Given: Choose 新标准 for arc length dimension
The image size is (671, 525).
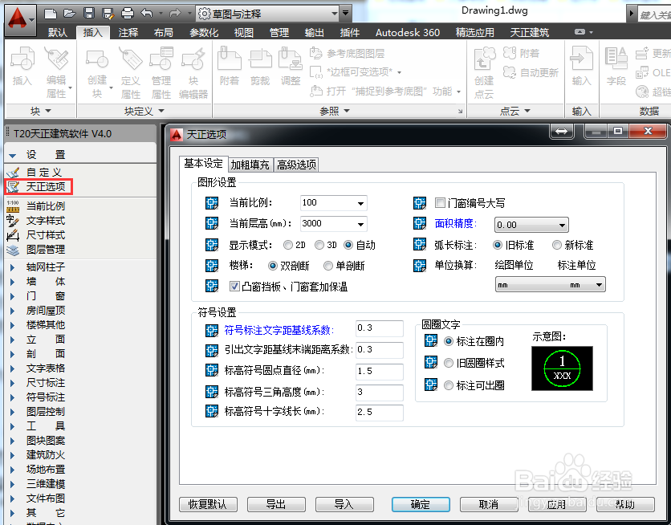Looking at the screenshot, I should click(x=557, y=245).
